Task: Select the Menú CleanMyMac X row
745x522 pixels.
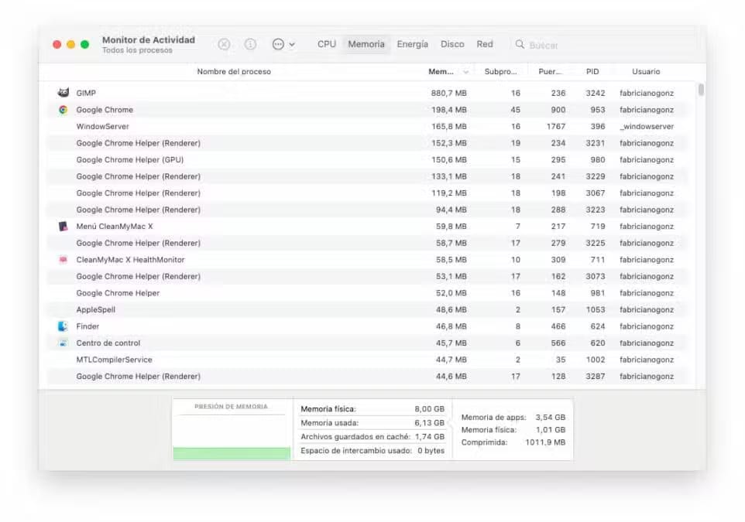Action: coord(366,227)
